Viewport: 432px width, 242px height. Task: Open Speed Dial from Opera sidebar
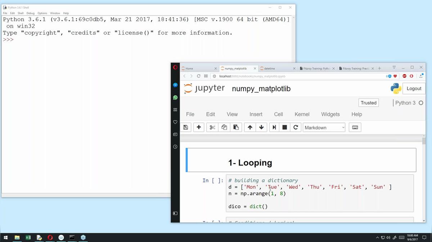point(175,110)
